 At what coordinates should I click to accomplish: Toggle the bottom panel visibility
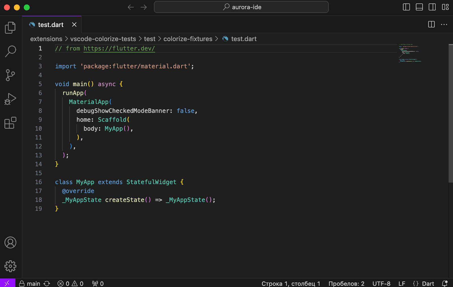419,7
